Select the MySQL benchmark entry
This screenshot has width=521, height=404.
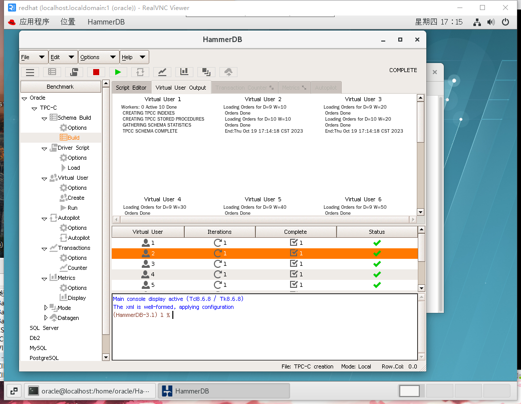pos(38,348)
